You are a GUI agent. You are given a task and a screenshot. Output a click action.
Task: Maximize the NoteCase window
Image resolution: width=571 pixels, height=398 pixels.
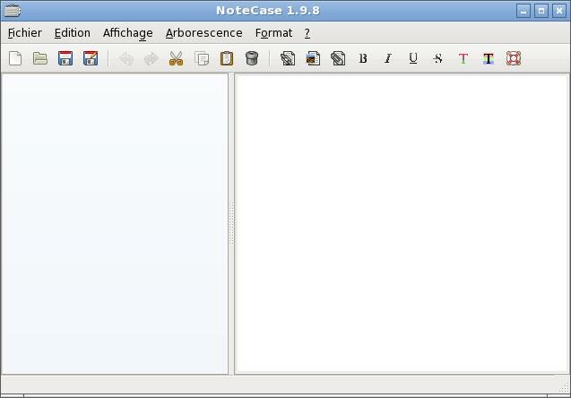click(x=541, y=11)
